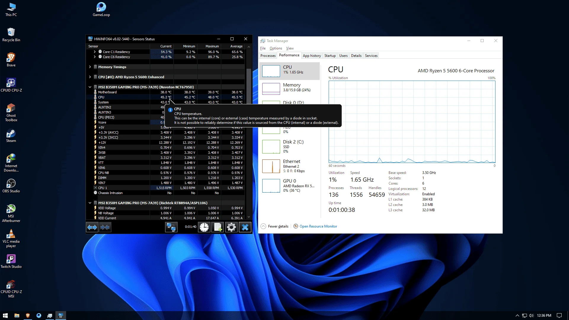Select Memory in the Performance sidebar
Viewport: 569px width, 320px height.
coord(290,89)
